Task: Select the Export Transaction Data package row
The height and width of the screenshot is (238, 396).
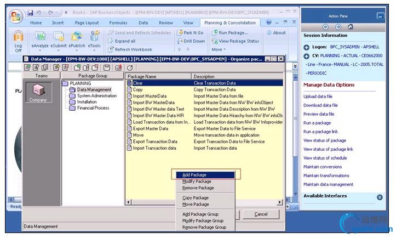Action: coord(204,141)
